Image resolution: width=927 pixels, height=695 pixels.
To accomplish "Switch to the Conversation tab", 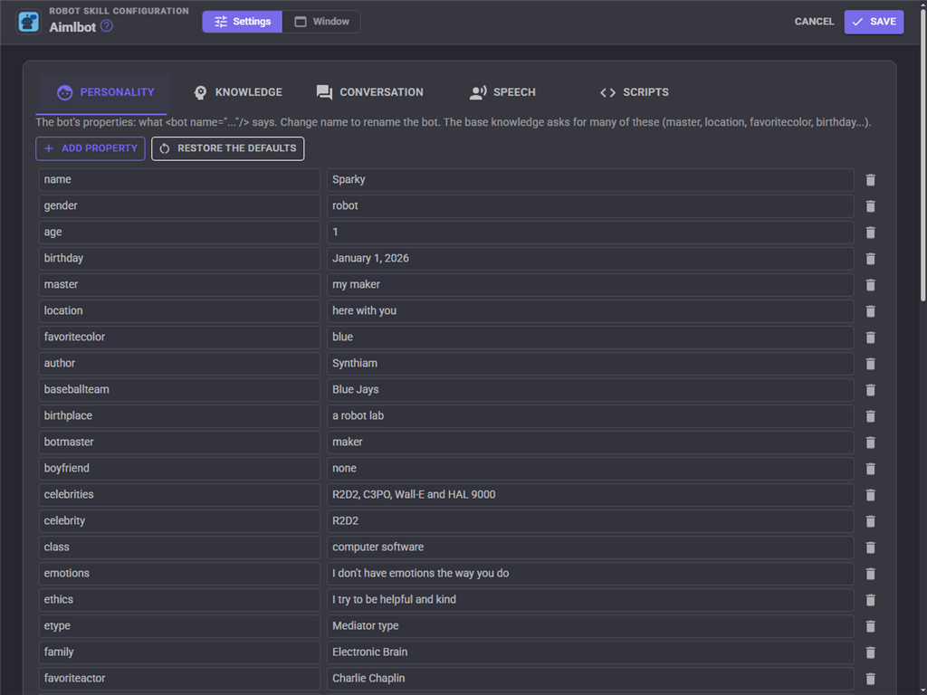I will tap(370, 93).
